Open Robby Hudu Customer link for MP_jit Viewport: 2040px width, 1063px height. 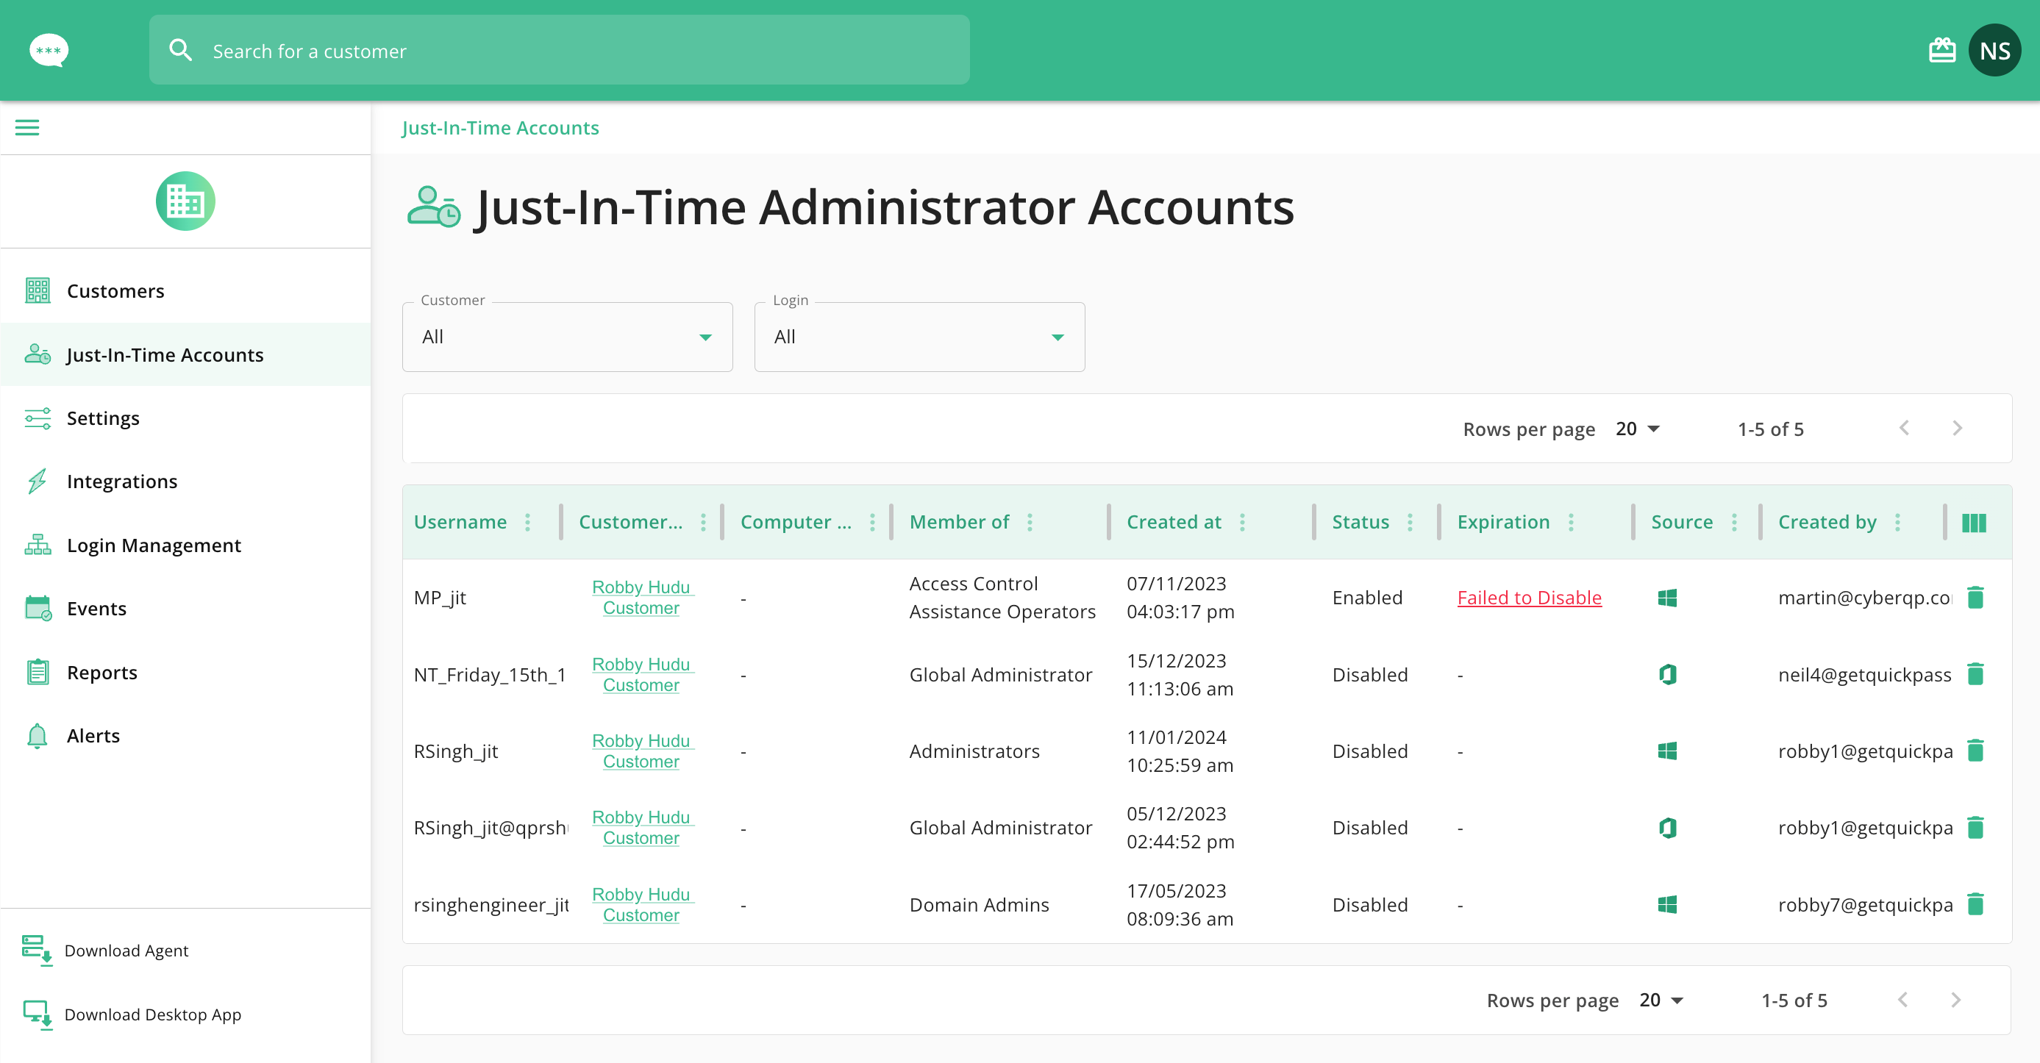(641, 598)
